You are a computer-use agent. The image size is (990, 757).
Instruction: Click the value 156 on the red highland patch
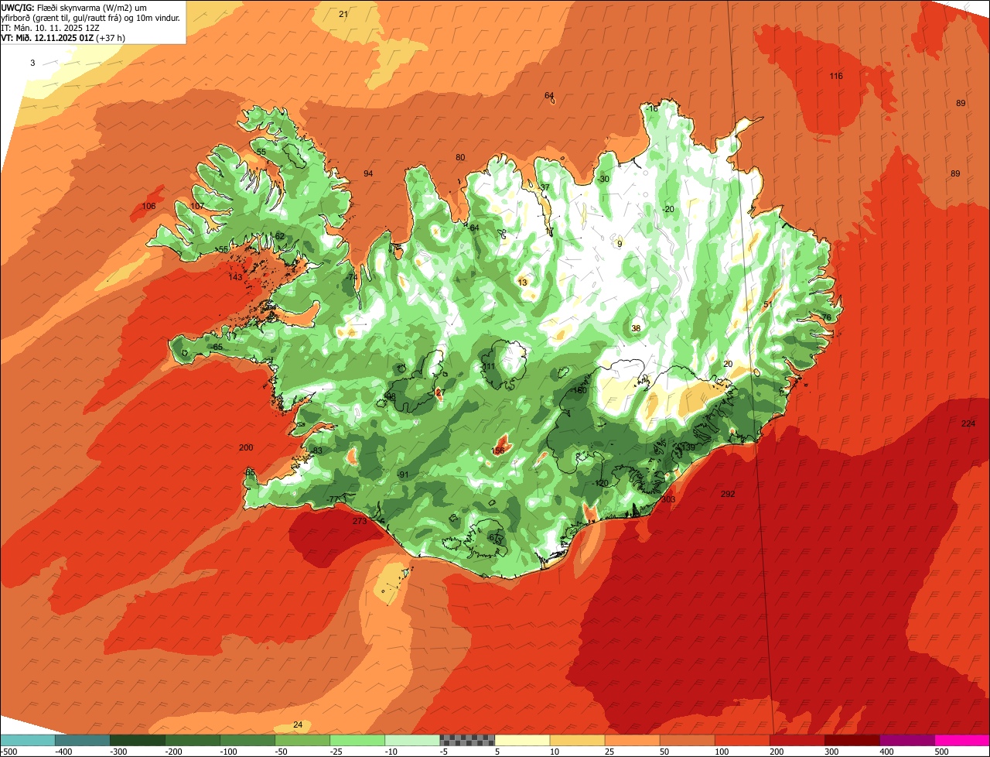[x=498, y=450]
